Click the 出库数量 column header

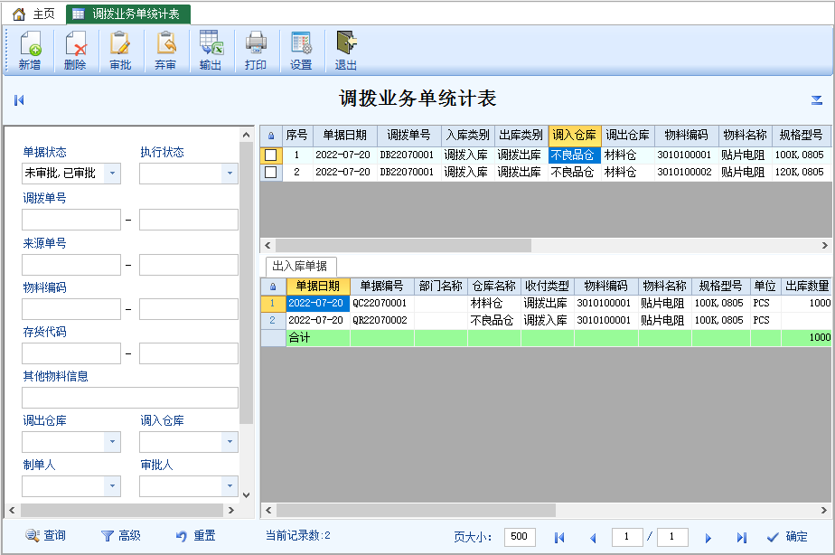coord(807,287)
